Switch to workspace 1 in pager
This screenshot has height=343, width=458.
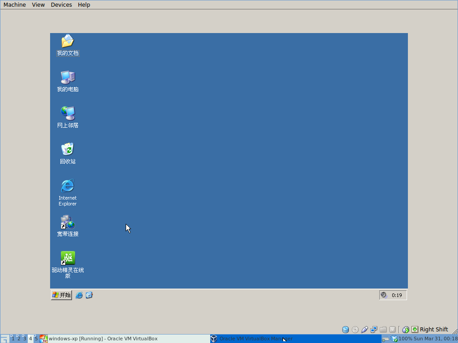13,339
